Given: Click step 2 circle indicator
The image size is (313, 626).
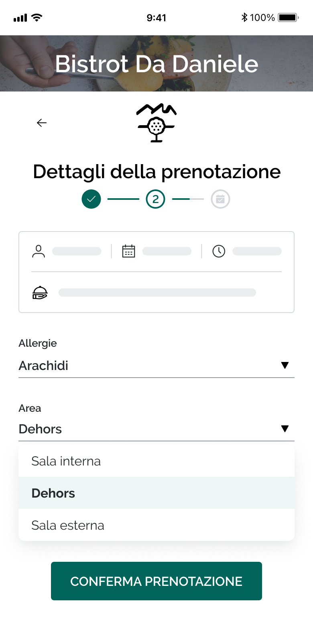Looking at the screenshot, I should [156, 199].
